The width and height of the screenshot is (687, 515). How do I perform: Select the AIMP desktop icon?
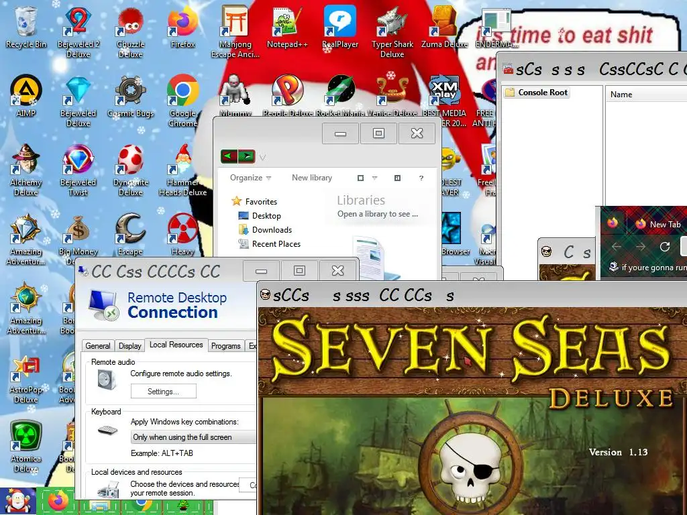pyautogui.click(x=26, y=97)
